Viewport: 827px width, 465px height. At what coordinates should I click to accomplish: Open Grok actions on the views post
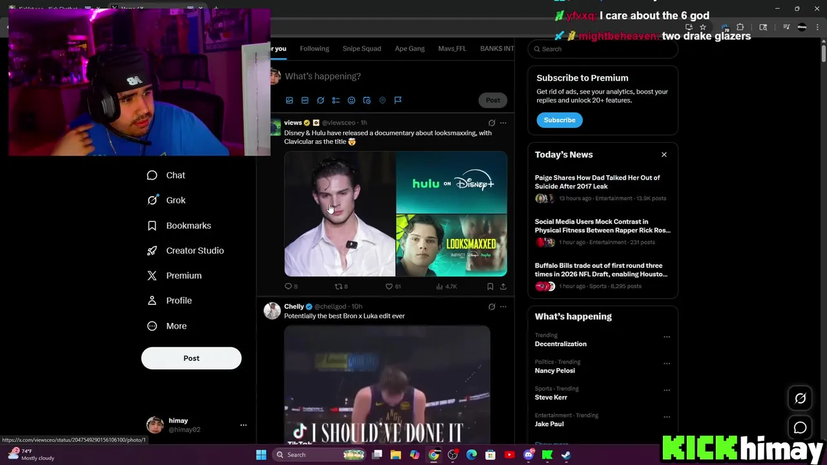pyautogui.click(x=492, y=123)
